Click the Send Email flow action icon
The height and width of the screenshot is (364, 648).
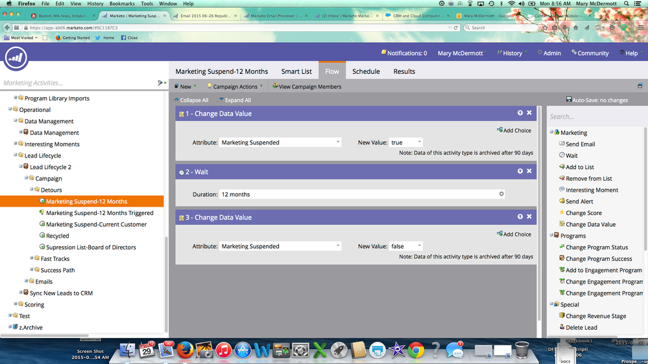coord(562,144)
